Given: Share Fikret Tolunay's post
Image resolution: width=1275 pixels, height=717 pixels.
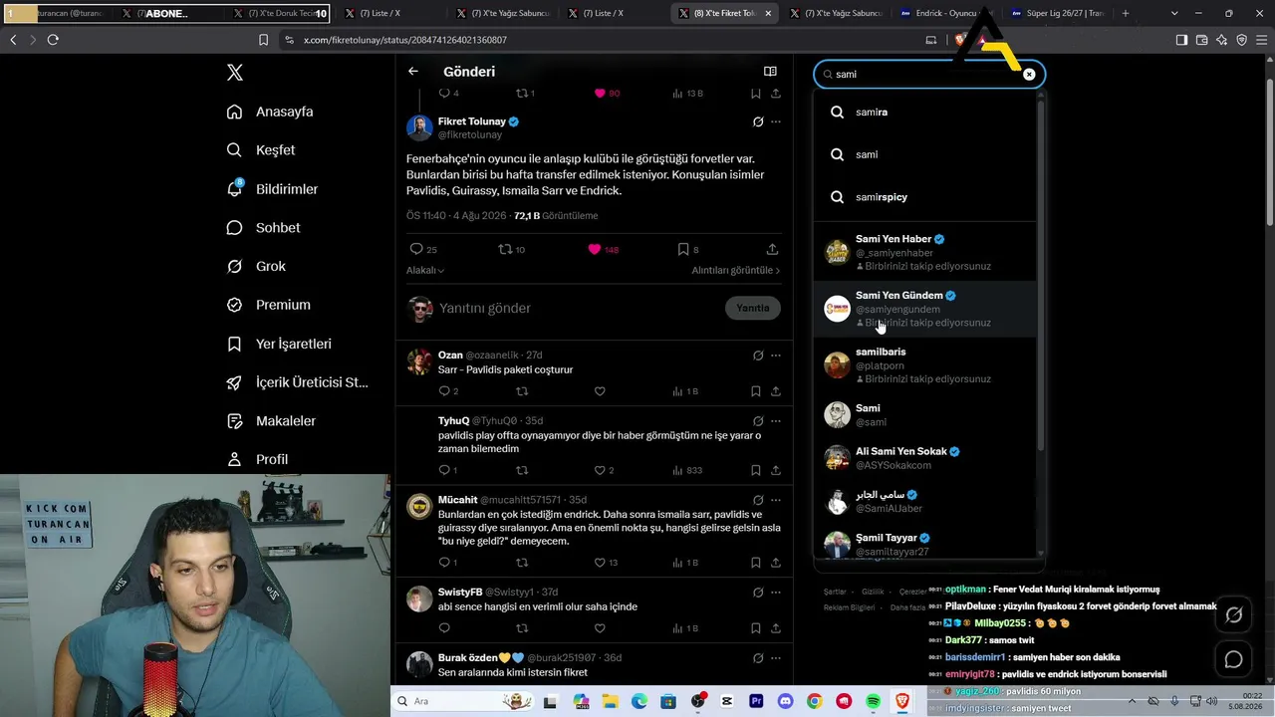Looking at the screenshot, I should 772,249.
